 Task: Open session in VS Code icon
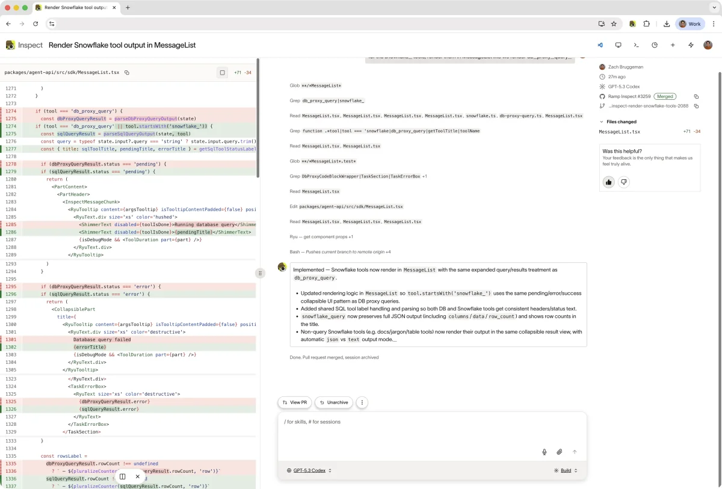click(600, 45)
